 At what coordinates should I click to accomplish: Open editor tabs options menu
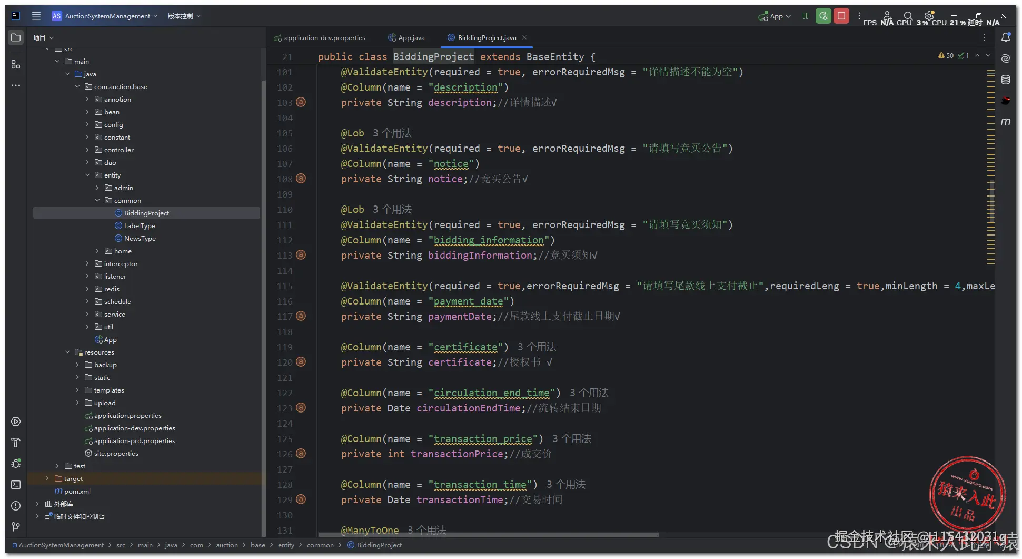(x=985, y=37)
